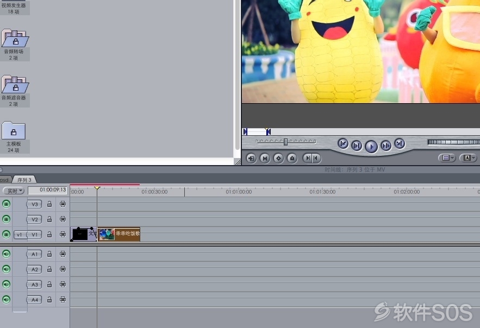This screenshot has width=480, height=328.
Task: Toggle visibility of track V1
Action: [x=6, y=235]
